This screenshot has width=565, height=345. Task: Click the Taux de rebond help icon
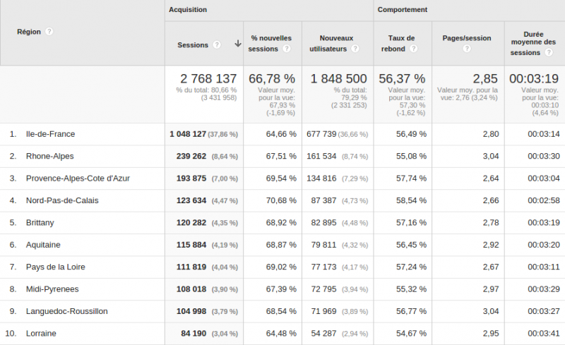point(413,49)
